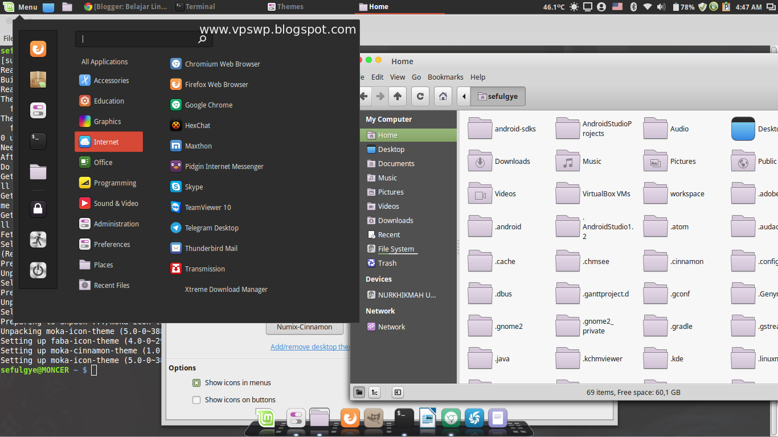Click the menu search input field
The width and height of the screenshot is (778, 437).
point(144,39)
